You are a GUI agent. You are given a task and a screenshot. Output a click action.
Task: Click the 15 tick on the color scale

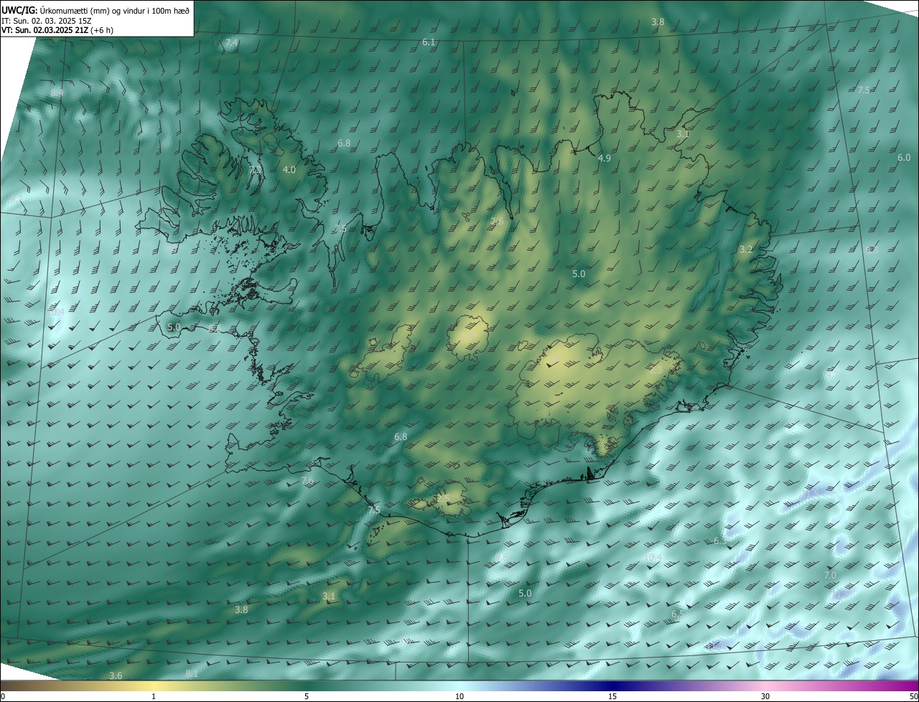coord(612,697)
